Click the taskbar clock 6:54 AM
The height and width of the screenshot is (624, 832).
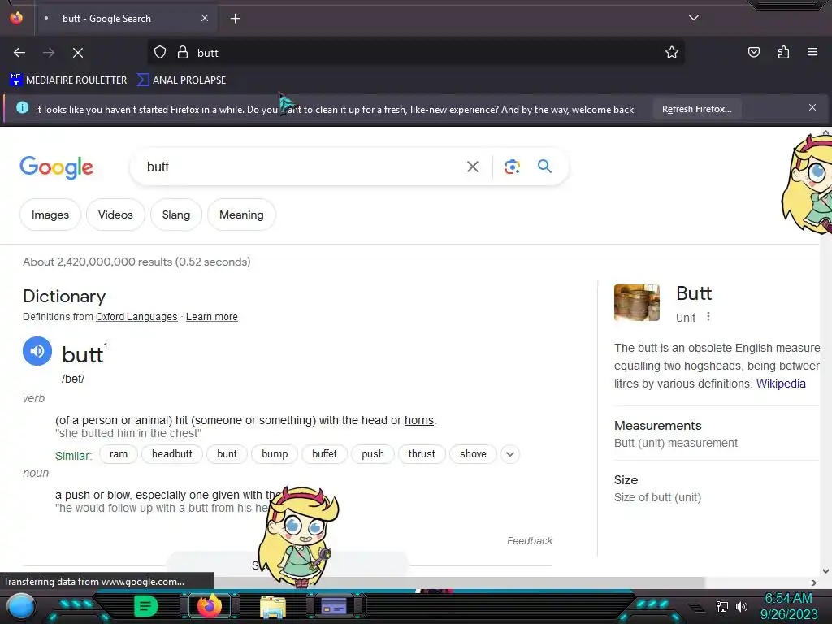[788, 599]
